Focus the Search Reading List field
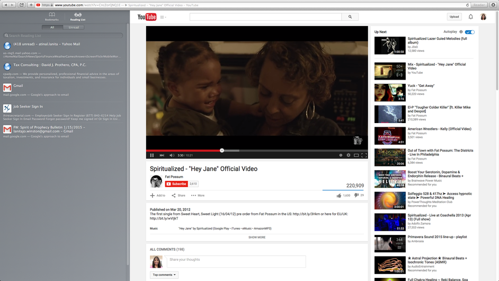Screen dimensions: 499x281 point(63,36)
